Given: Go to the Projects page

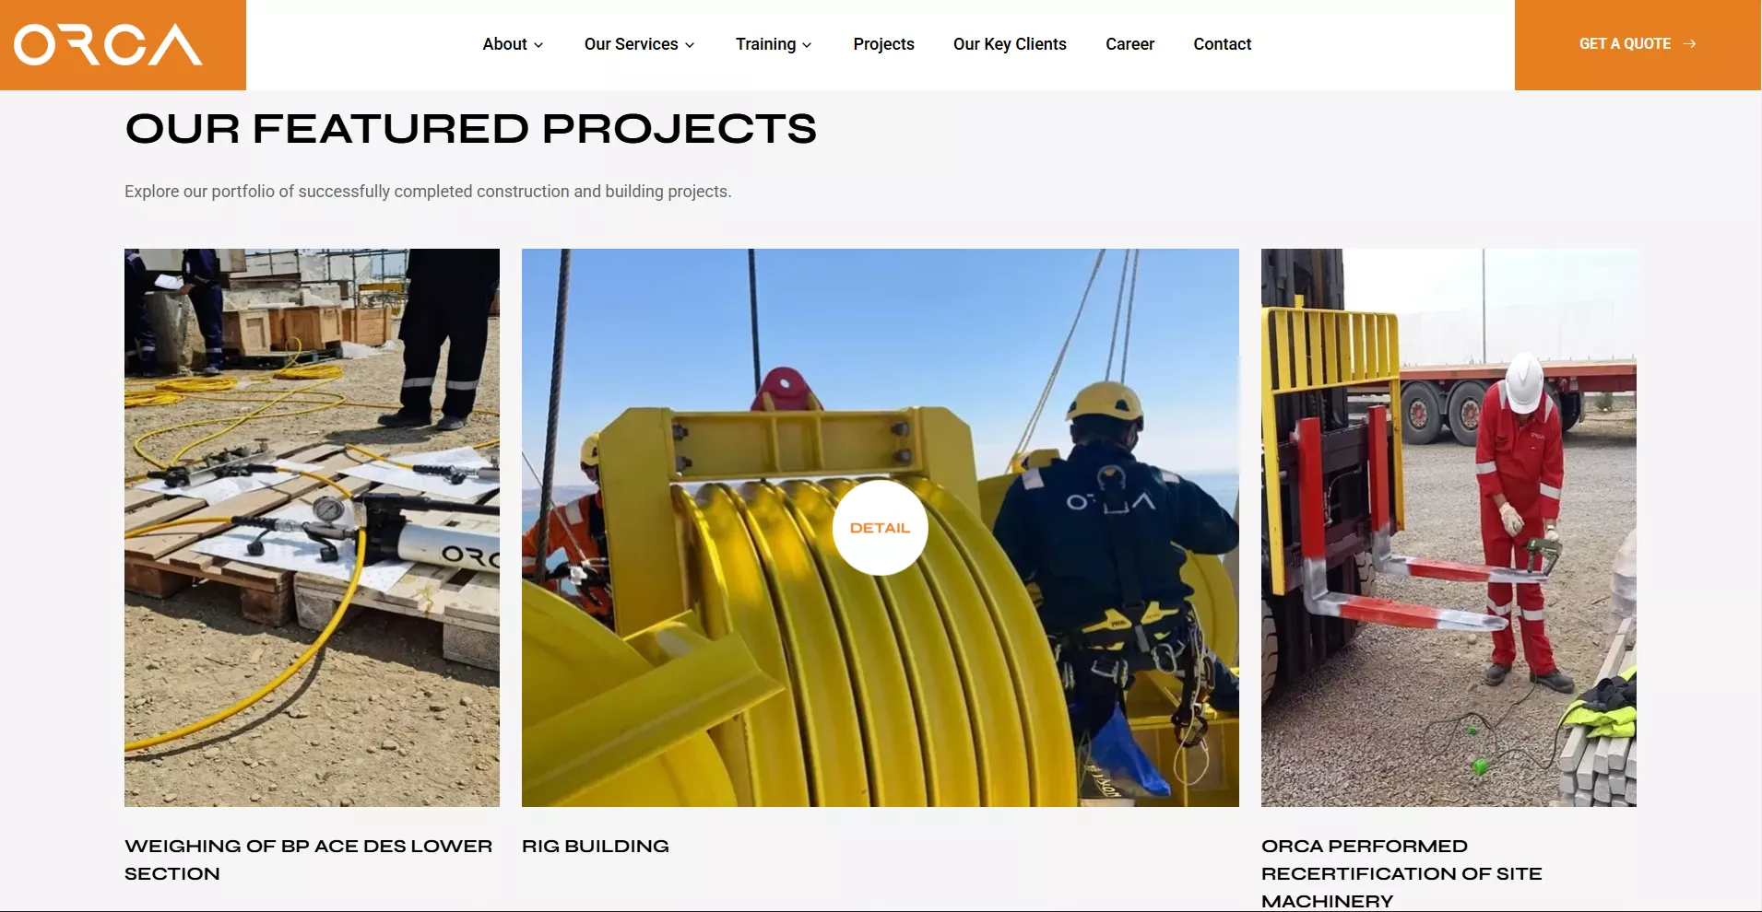Looking at the screenshot, I should [883, 44].
